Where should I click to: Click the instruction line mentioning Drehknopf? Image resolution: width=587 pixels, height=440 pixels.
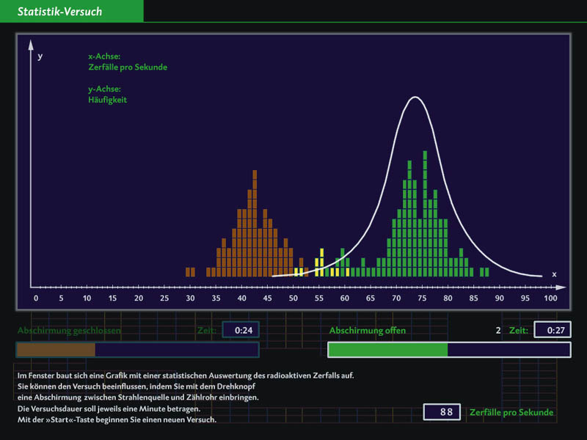(x=136, y=386)
